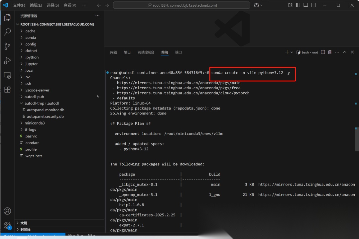Open Explorer views and more actions
359x239 pixels.
point(97,16)
